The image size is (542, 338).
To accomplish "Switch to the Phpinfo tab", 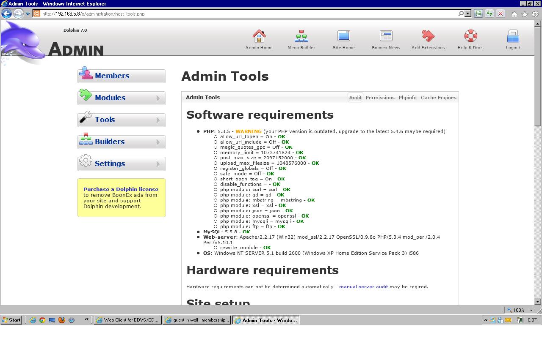I will click(407, 98).
